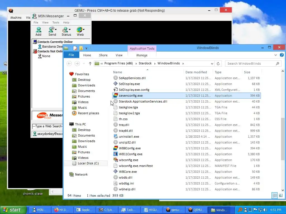Open Downloads under Favorites
286x214 pixels.
86,85
